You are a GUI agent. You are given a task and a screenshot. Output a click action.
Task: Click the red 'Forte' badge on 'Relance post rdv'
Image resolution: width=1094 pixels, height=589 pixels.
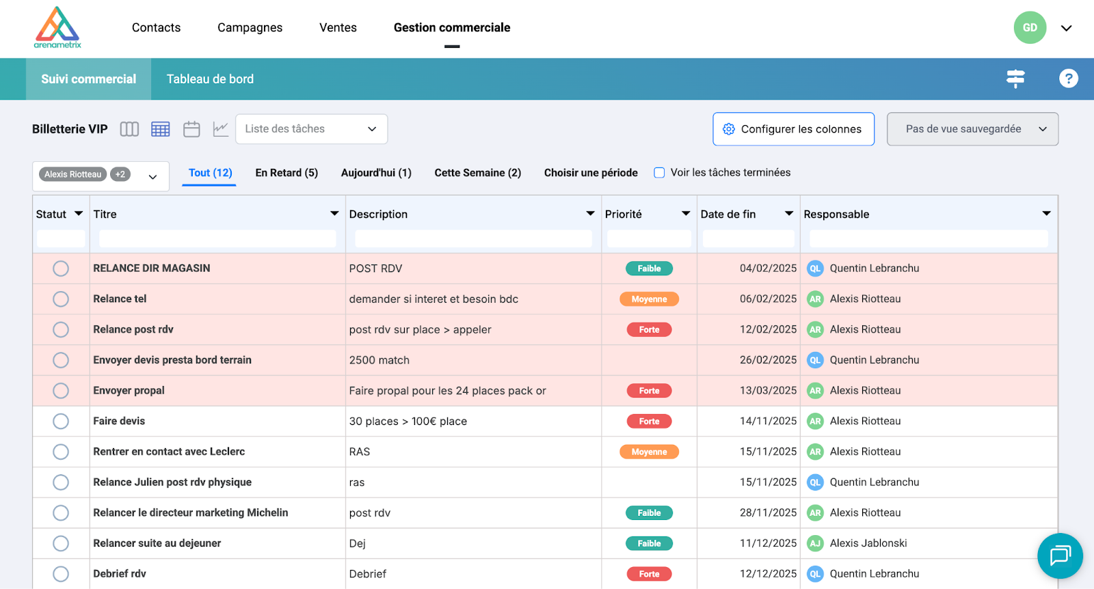click(x=649, y=330)
